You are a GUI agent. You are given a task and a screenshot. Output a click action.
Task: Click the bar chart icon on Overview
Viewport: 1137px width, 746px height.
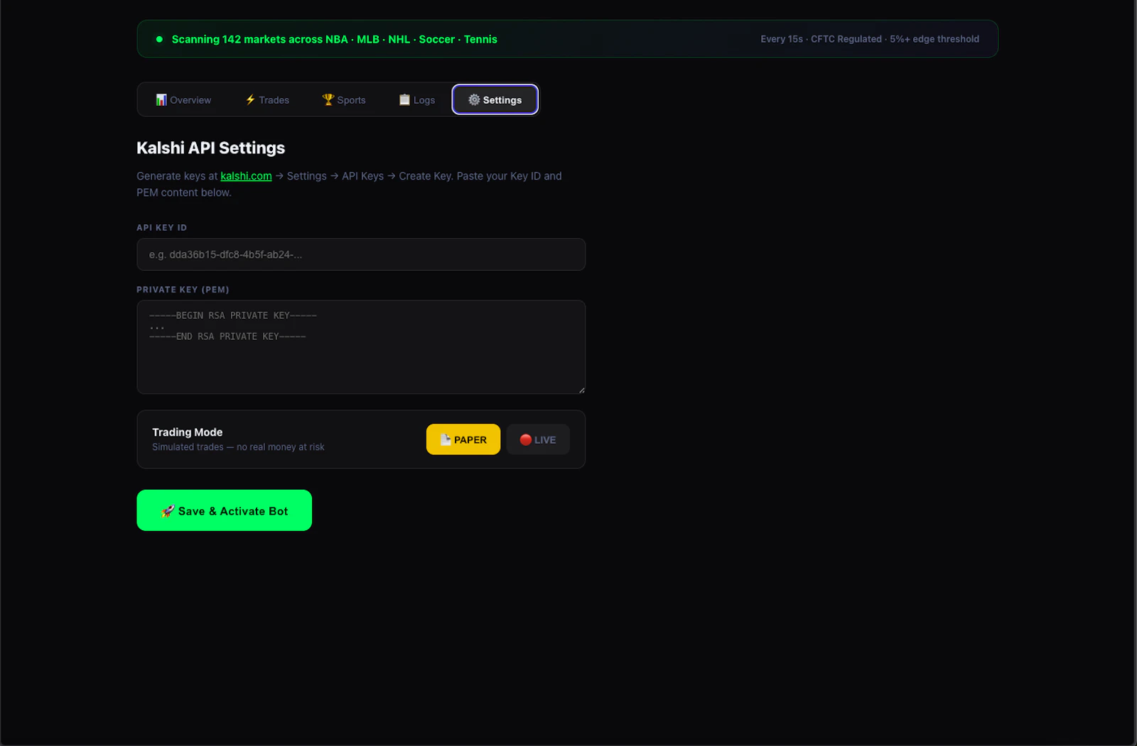pyautogui.click(x=161, y=100)
